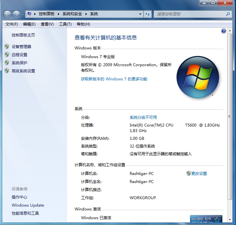Click Windows 已激活 status text
This screenshot has height=225, width=236.
coord(96,218)
